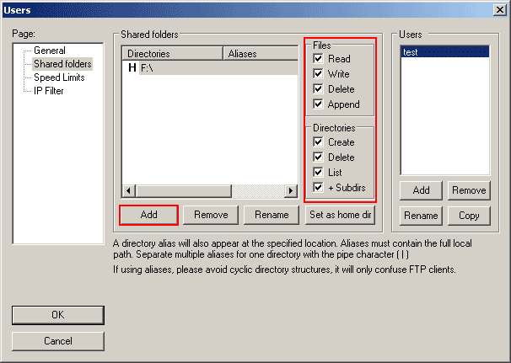The image size is (511, 363).
Task: Close the Users dialog window
Action: pyautogui.click(x=499, y=10)
